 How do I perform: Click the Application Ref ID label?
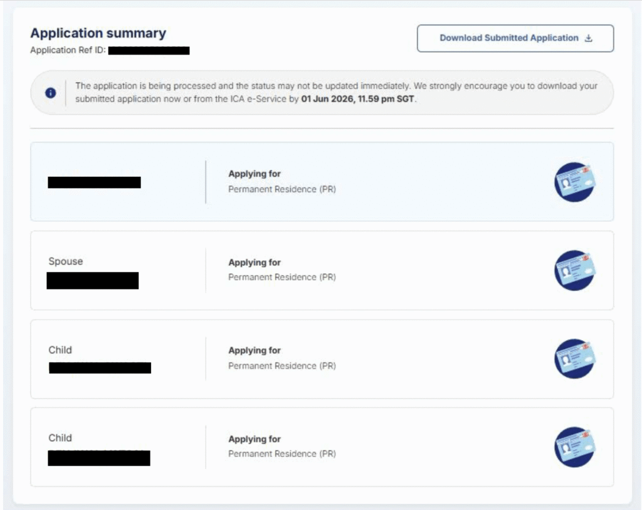[68, 50]
